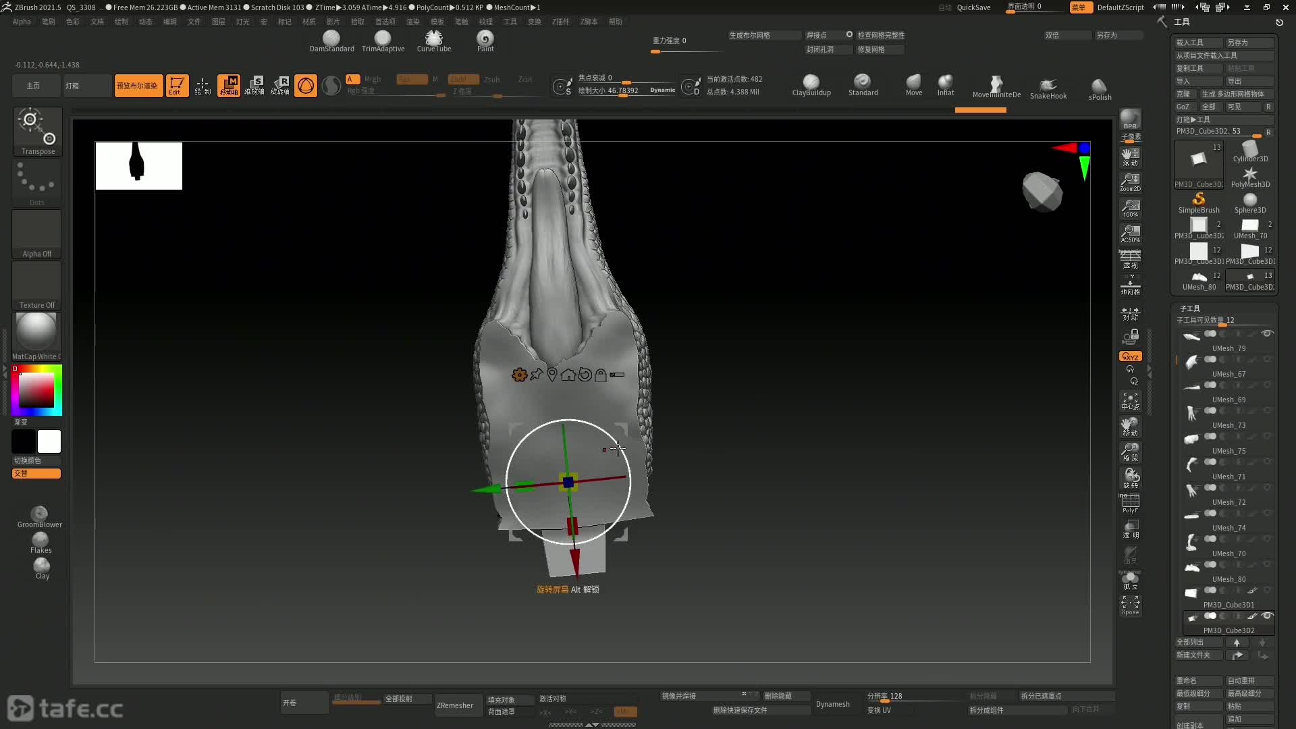Adjust the 绘制大小 (Draw Size) slider
The height and width of the screenshot is (729, 1296).
626,90
